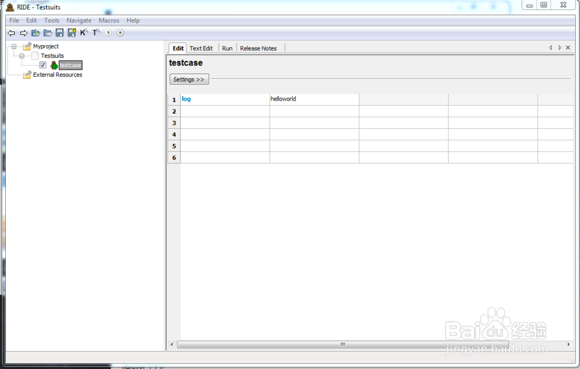This screenshot has height=369, width=580.
Task: Click the horizontal scrollbar right arrow
Action: [x=568, y=345]
